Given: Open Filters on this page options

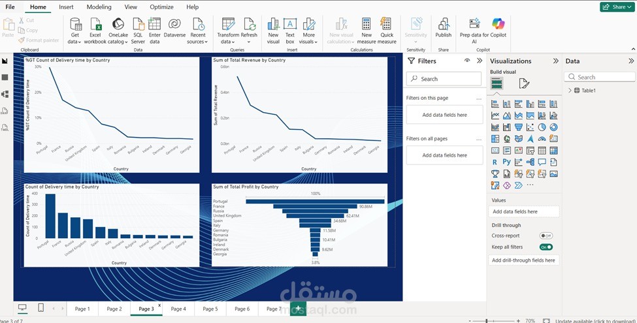Looking at the screenshot, I should [x=479, y=99].
